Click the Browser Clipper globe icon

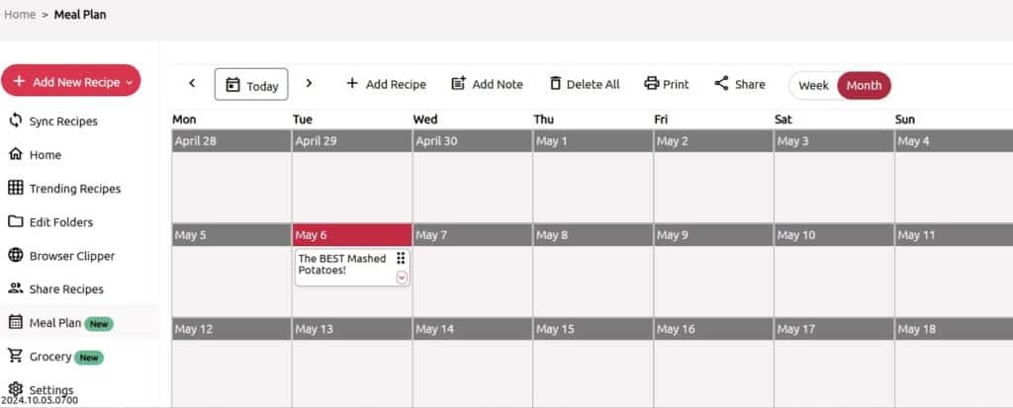[16, 256]
